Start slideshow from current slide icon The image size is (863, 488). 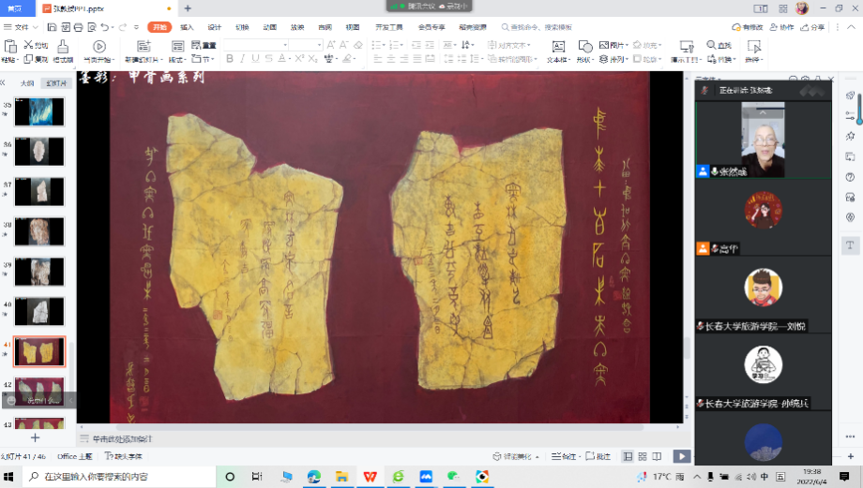[x=99, y=47]
